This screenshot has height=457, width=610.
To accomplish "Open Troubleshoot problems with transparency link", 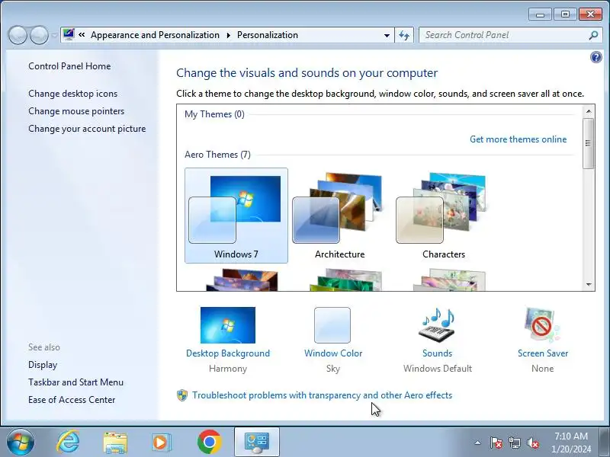I will coord(322,395).
